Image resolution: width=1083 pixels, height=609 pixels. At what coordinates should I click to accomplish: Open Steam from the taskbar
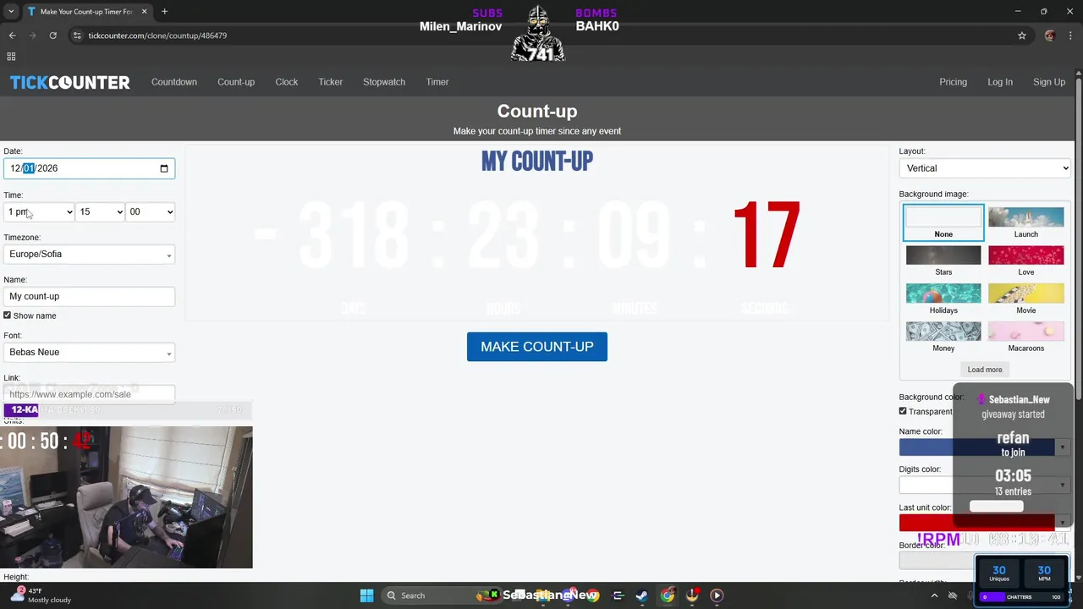coord(642,595)
